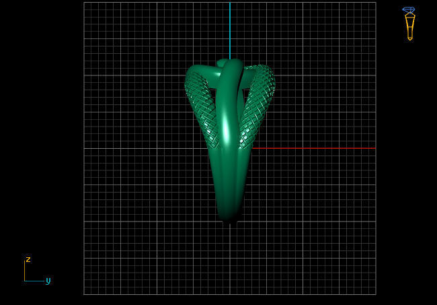437x305 pixels.
Task: Click the z/y axis indicator gizmo
Action: (38, 270)
